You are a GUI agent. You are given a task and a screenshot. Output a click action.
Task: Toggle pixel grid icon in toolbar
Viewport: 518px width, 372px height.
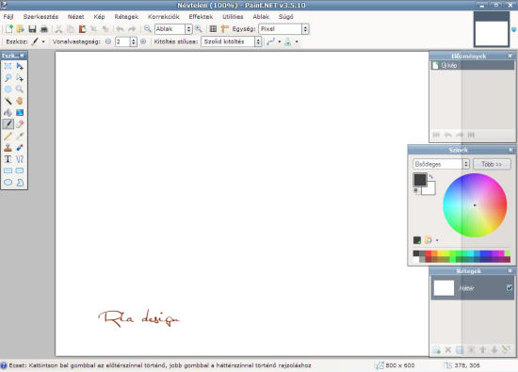(x=213, y=29)
